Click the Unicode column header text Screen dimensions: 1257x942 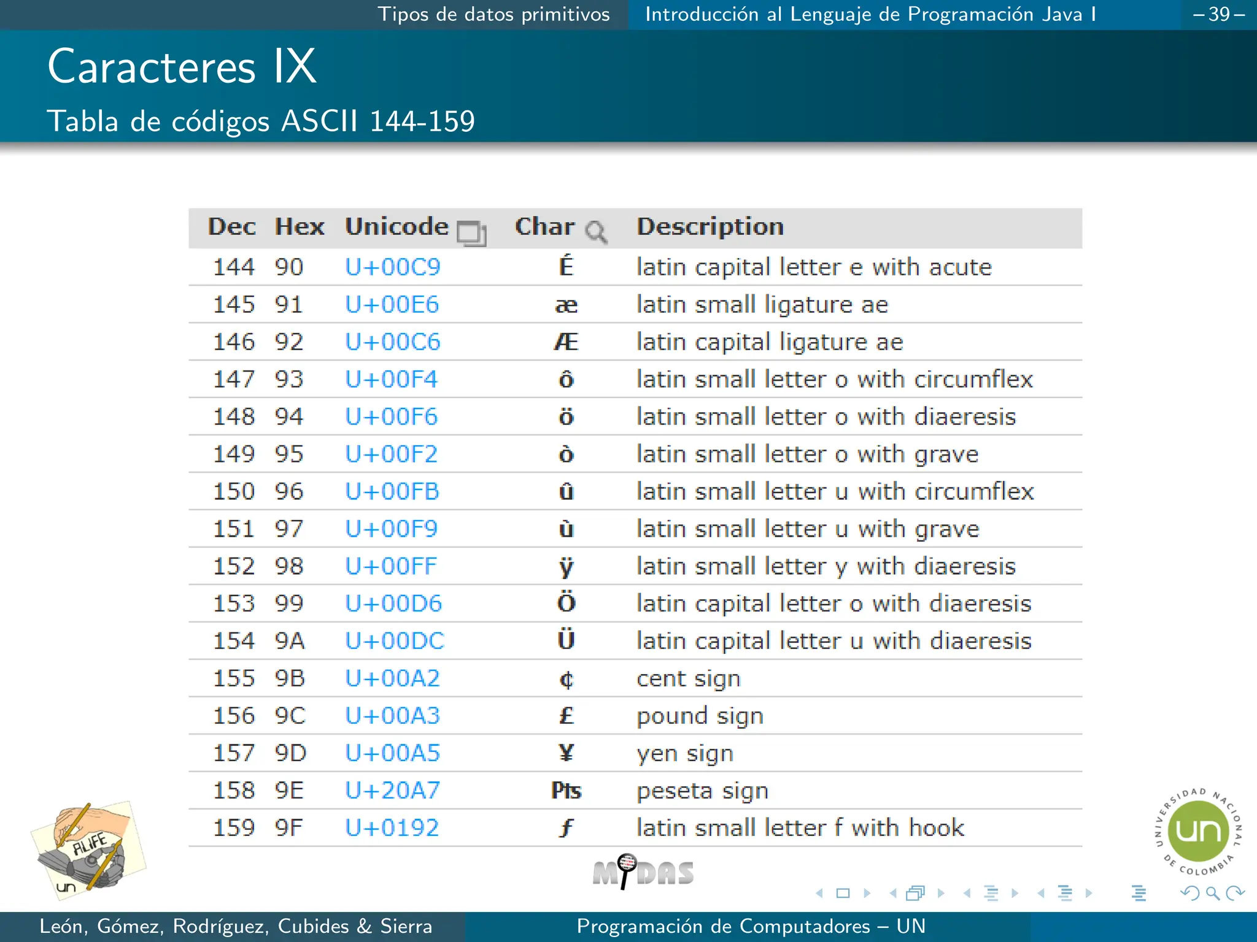pos(396,227)
